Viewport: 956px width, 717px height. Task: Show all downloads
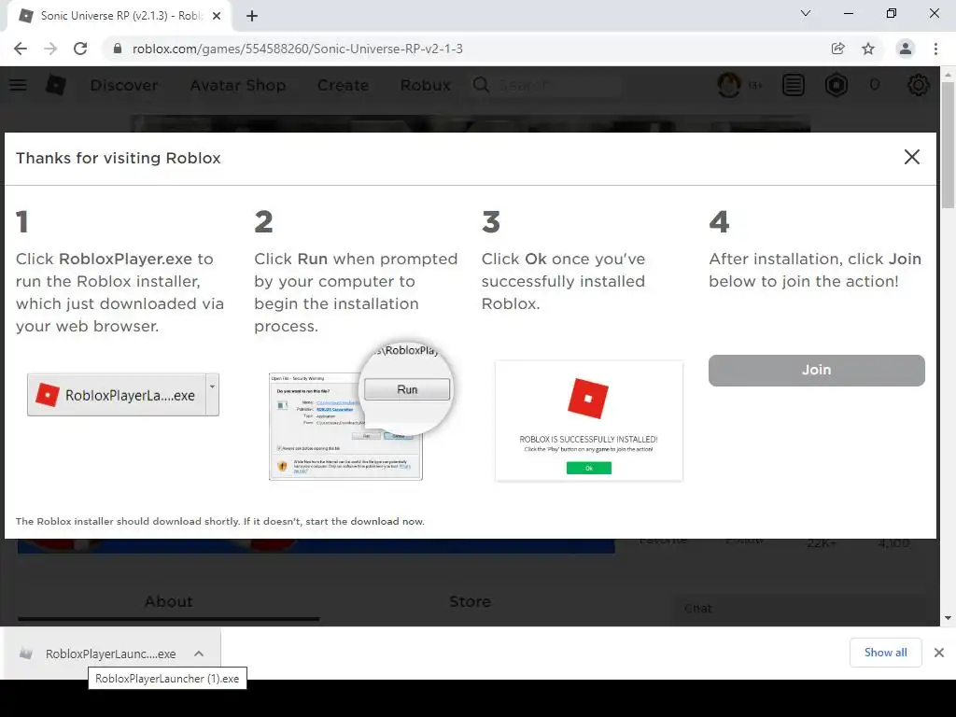pos(885,653)
